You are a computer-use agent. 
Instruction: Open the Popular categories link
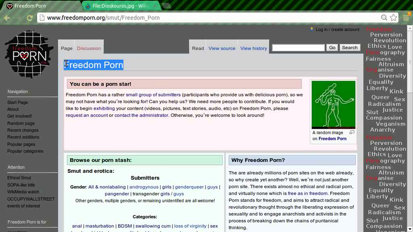[25, 151]
